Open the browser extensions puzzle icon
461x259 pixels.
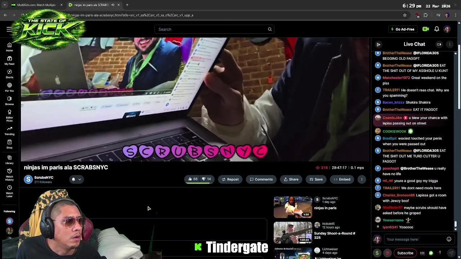pyautogui.click(x=425, y=15)
